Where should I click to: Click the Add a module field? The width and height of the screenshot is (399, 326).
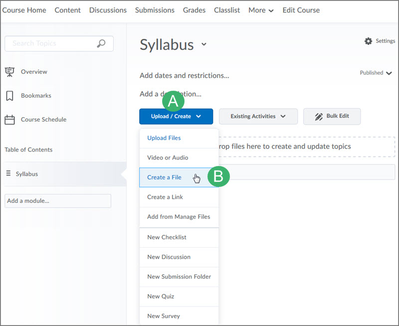click(x=58, y=201)
